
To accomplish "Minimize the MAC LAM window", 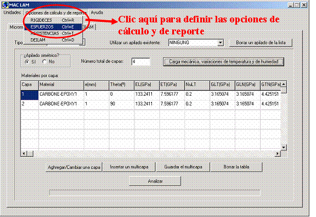I will pyautogui.click(x=290, y=5).
